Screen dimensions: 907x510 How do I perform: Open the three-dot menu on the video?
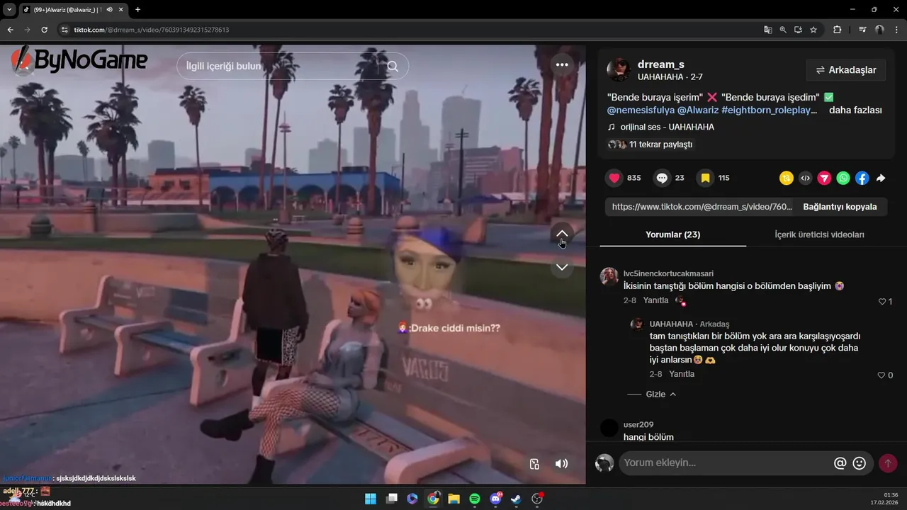coord(562,64)
